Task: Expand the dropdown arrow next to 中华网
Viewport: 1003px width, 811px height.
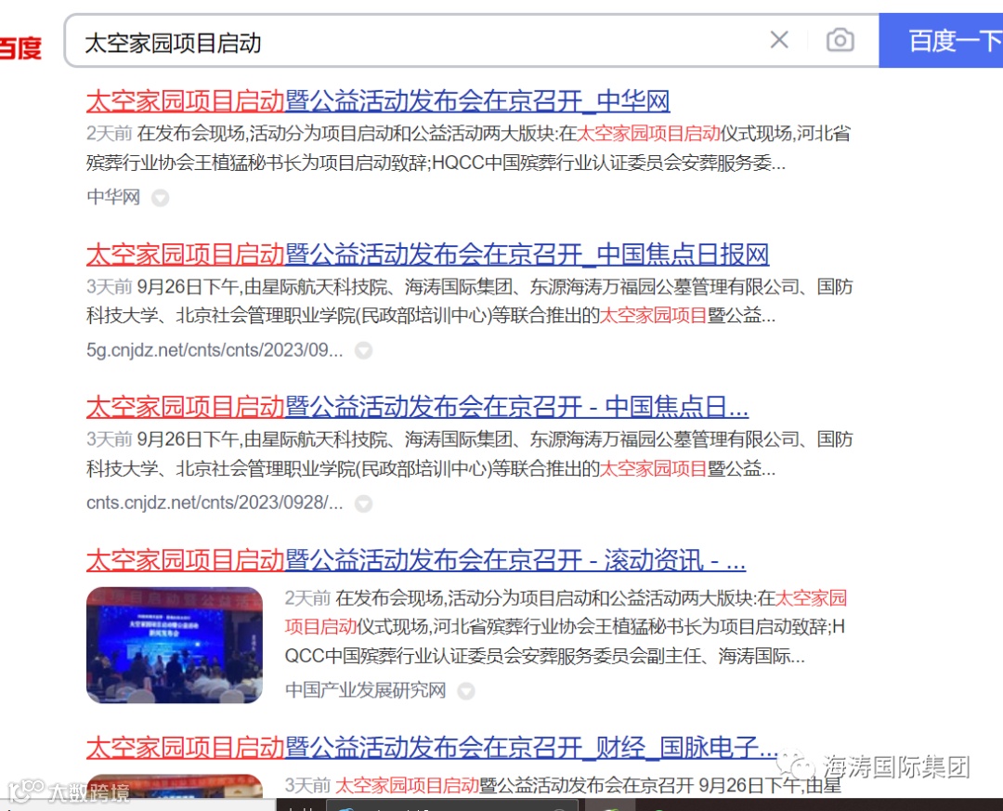Action: coord(160,198)
